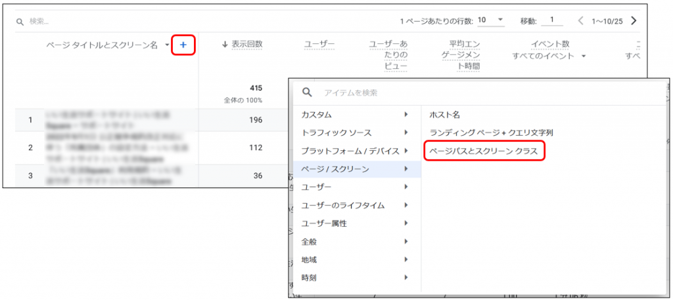This screenshot has width=673, height=301.
Task: Click the 表示回数 column header
Action: pyautogui.click(x=247, y=45)
